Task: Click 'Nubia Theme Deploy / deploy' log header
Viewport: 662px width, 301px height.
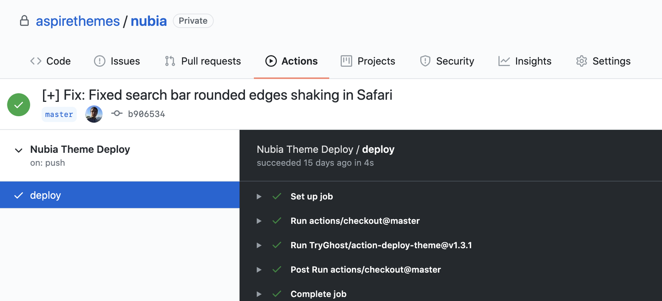Action: tap(325, 150)
